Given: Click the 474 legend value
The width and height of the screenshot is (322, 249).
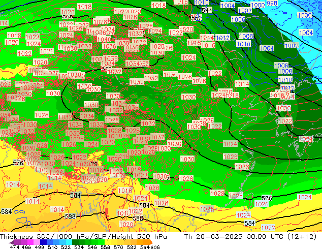Looking at the screenshot, I should [15, 247].
